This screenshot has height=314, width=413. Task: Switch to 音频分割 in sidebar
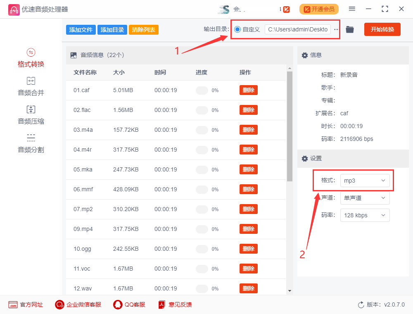[31, 143]
